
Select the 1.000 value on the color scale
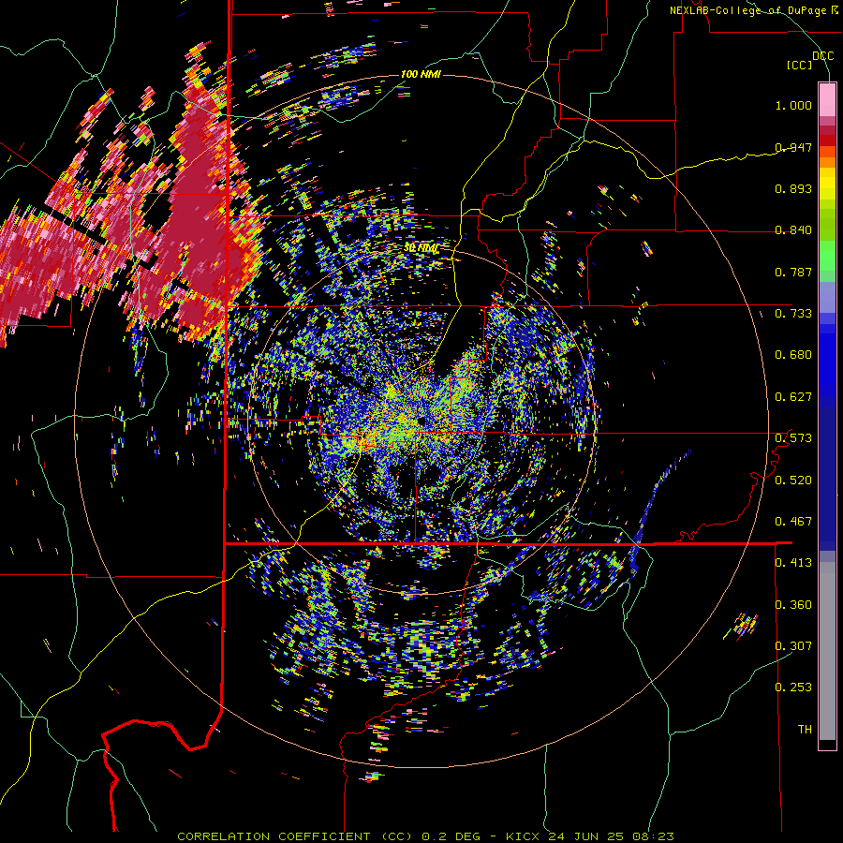point(793,105)
